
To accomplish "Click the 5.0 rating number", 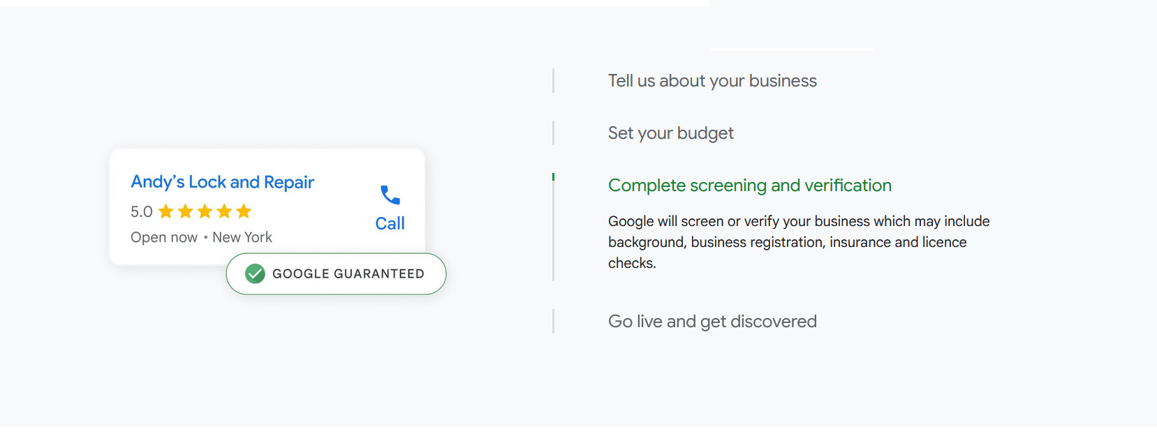I will 141,211.
